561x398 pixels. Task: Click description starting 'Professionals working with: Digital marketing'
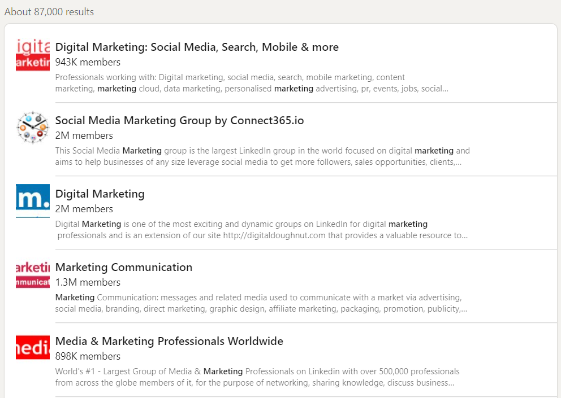click(x=252, y=83)
